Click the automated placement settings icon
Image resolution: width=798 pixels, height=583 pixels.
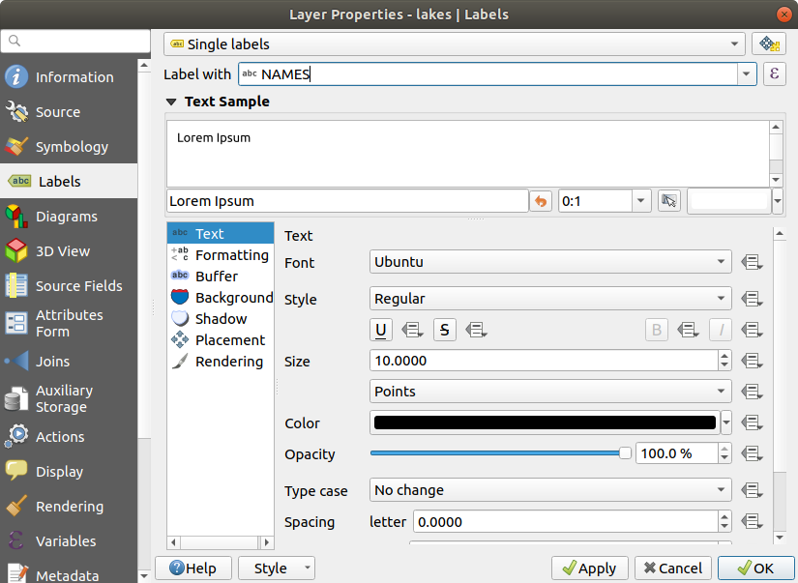(768, 44)
